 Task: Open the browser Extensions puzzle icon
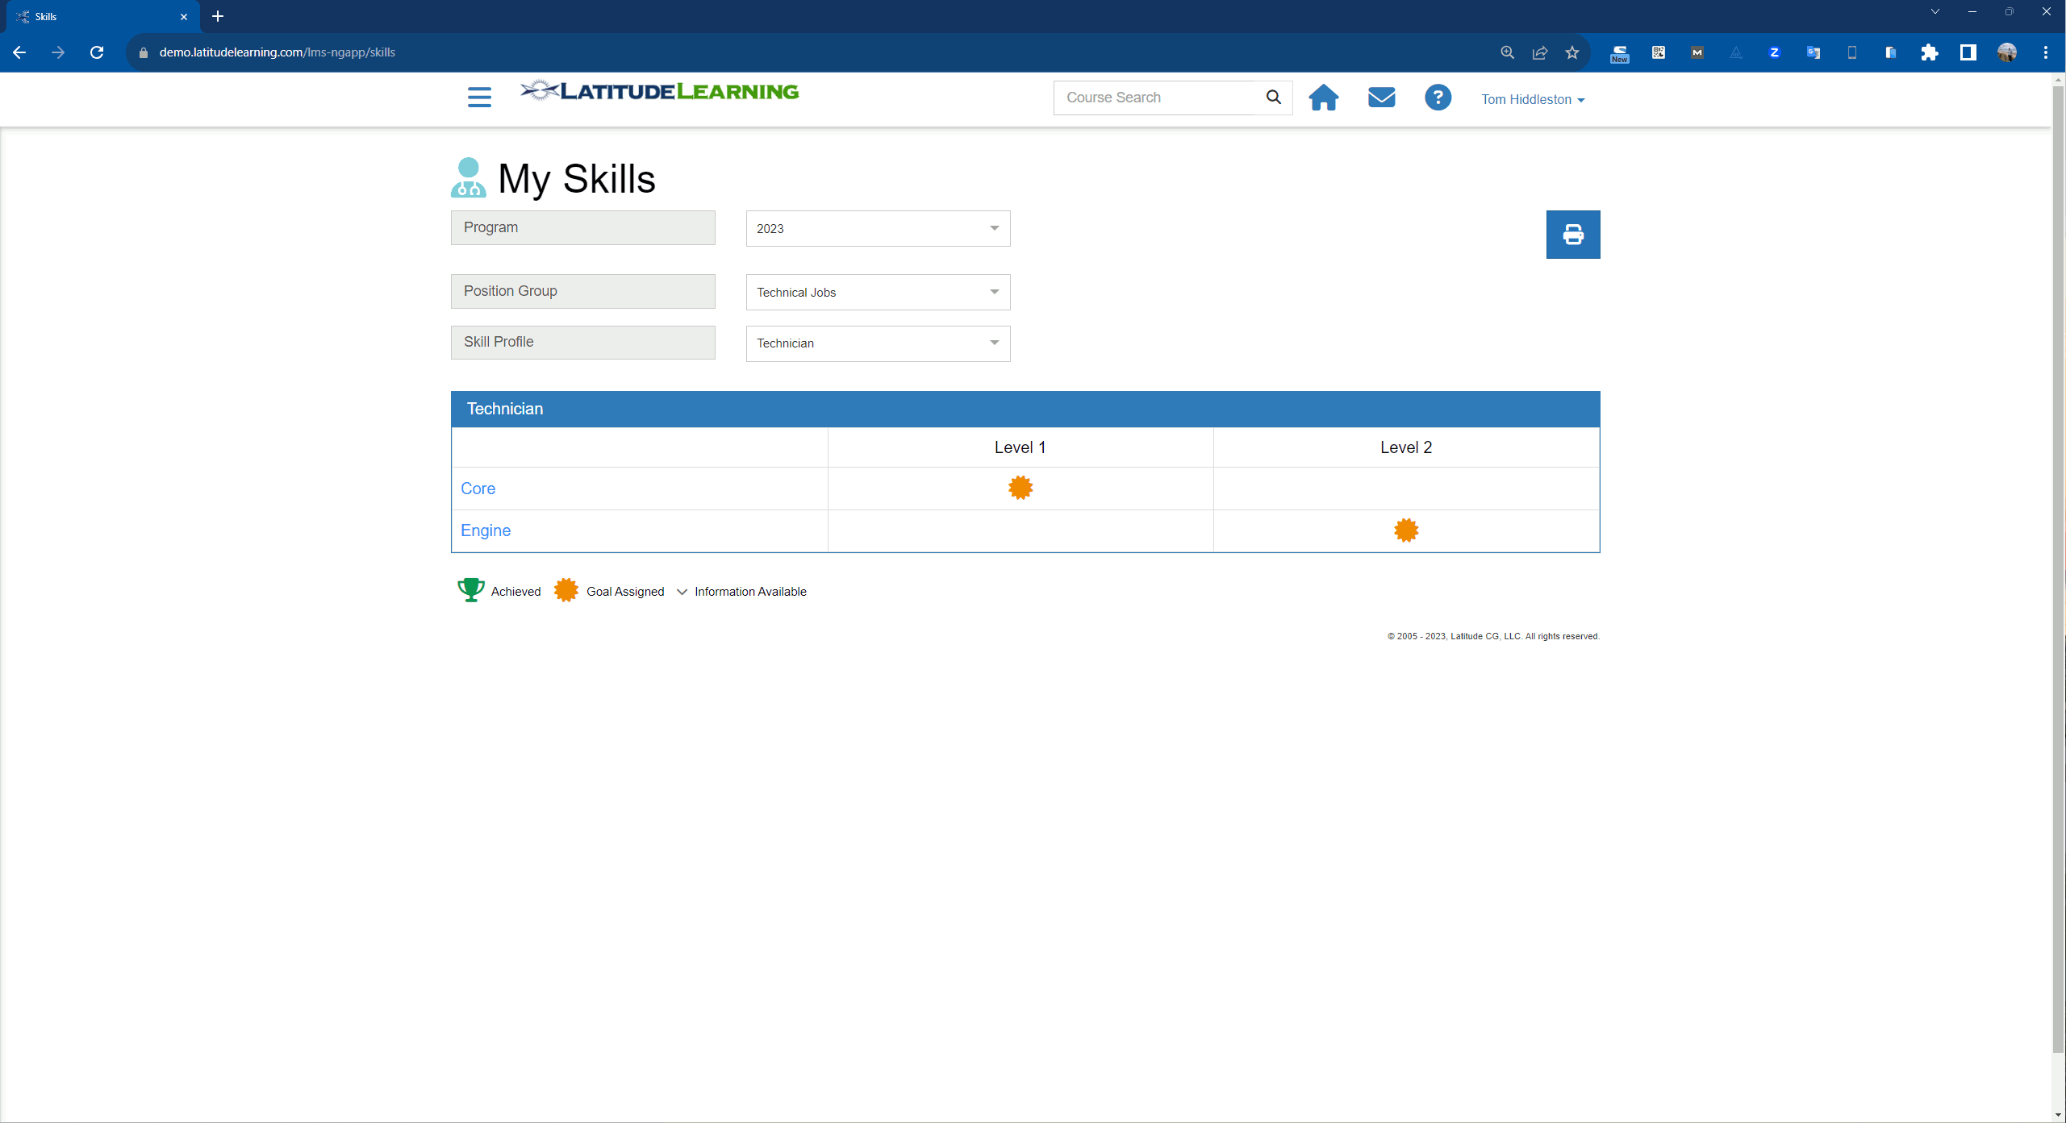1929,52
